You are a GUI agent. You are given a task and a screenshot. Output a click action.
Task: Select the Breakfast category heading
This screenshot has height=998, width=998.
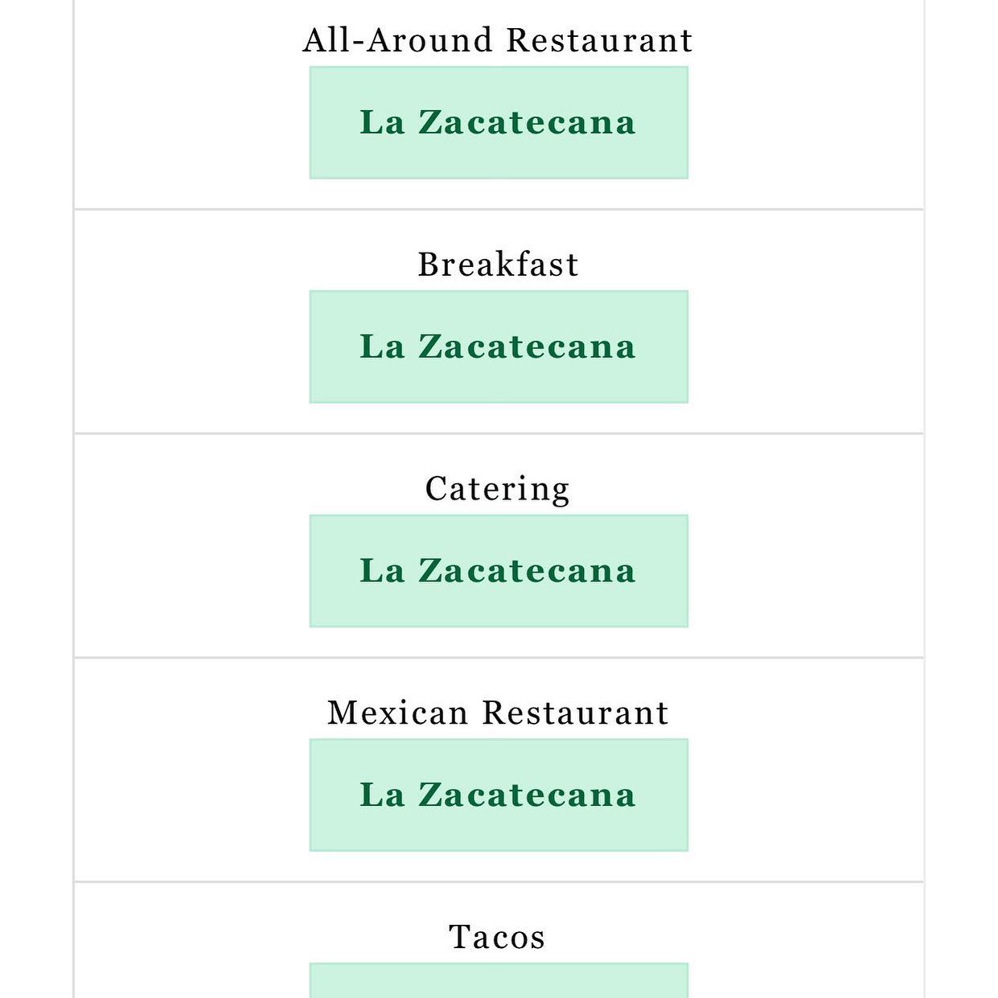click(x=498, y=265)
